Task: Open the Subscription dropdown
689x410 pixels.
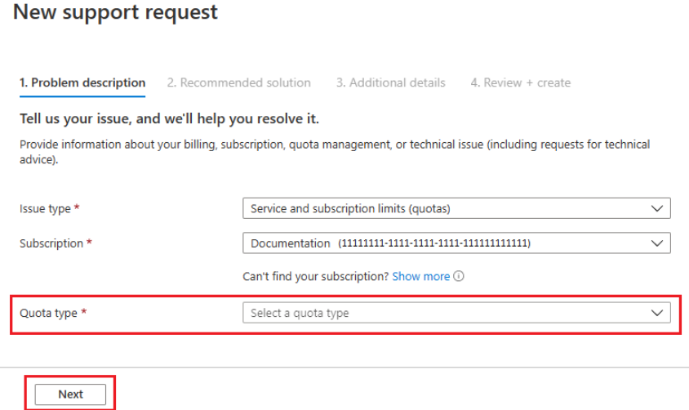Action: click(456, 243)
